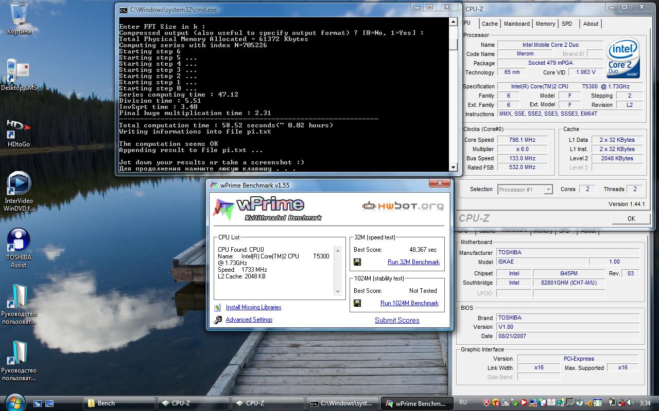
Task: Click CPU List scroll down arrow in wPrime
Action: tap(338, 292)
